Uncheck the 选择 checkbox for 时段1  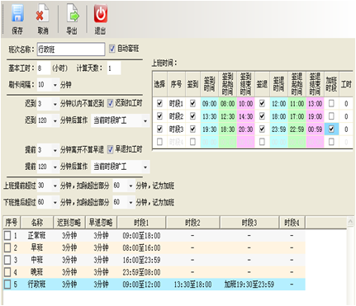pyautogui.click(x=159, y=103)
